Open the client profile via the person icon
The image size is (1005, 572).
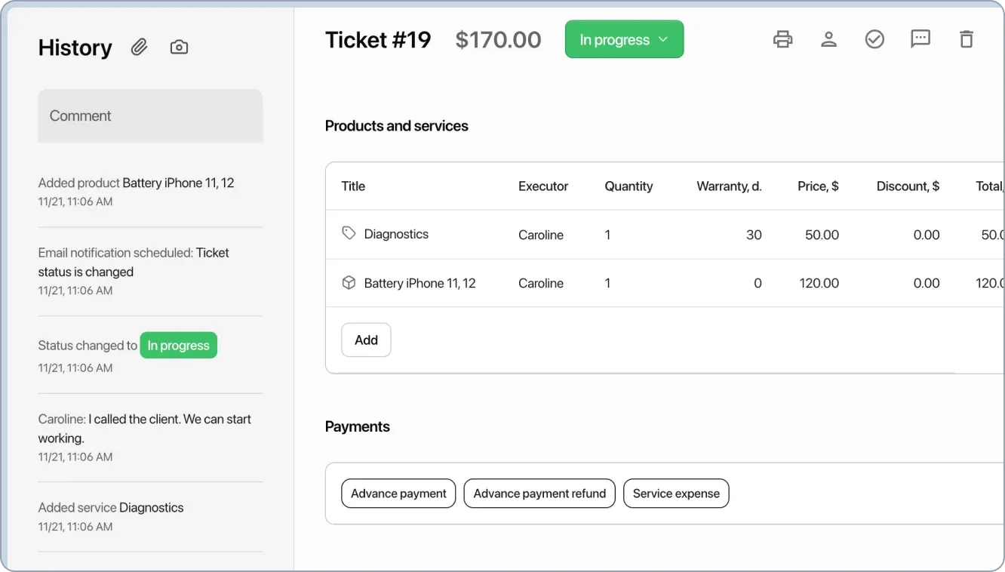pos(828,39)
